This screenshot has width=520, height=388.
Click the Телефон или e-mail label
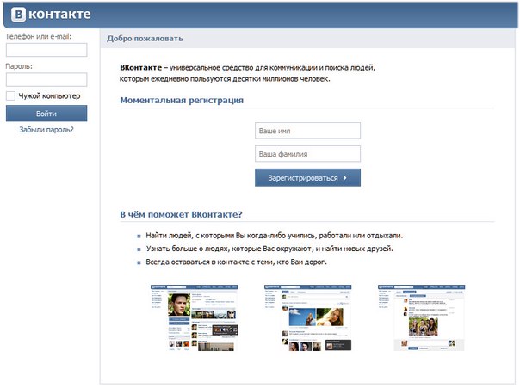pyautogui.click(x=39, y=36)
